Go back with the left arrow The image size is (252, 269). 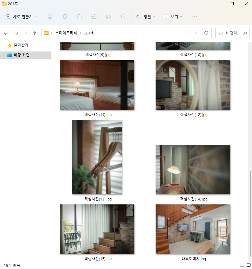(x=6, y=33)
